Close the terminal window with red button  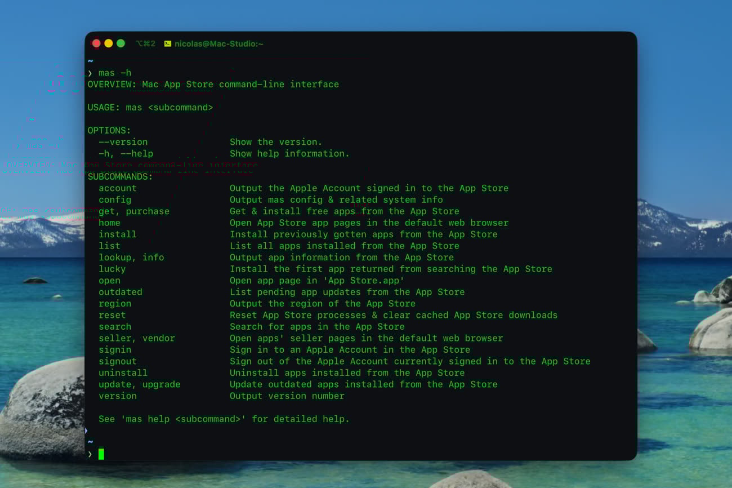pos(96,43)
